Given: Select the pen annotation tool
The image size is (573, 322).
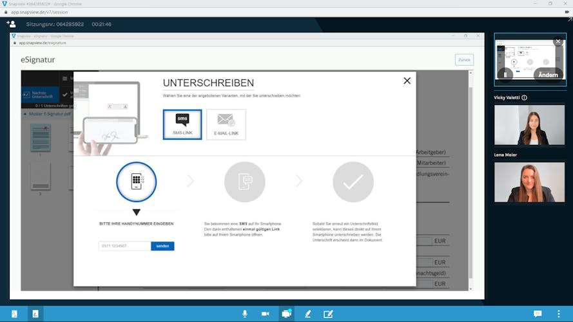Looking at the screenshot, I should (x=307, y=314).
